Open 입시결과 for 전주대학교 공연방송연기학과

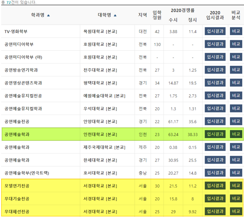tap(215, 70)
